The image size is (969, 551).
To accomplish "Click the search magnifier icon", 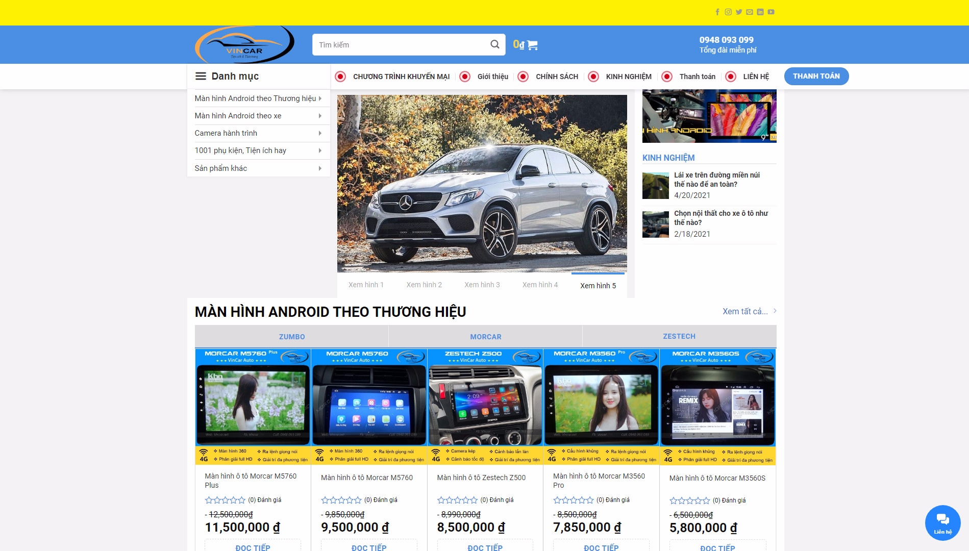I will coord(494,44).
